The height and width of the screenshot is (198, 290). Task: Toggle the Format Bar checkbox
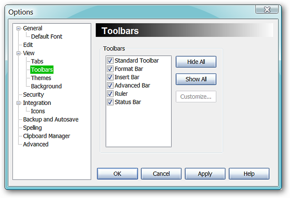[x=110, y=69]
